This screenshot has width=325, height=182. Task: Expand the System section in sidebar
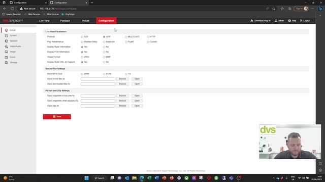(x=13, y=35)
